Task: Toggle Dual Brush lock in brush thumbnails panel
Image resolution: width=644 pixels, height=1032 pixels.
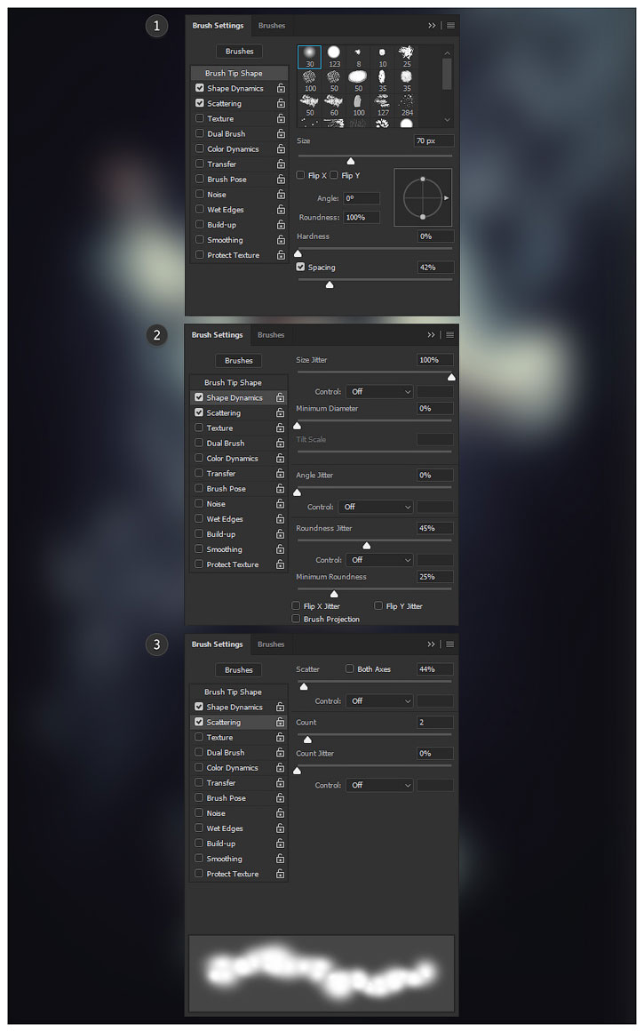Action: 281,133
